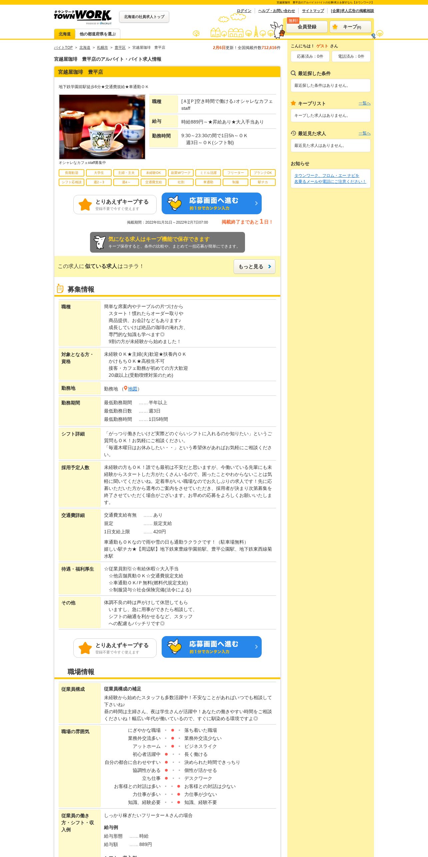Screen dimensions: 428x857
Task: Click the coffee cup job photo
Action: (102, 127)
